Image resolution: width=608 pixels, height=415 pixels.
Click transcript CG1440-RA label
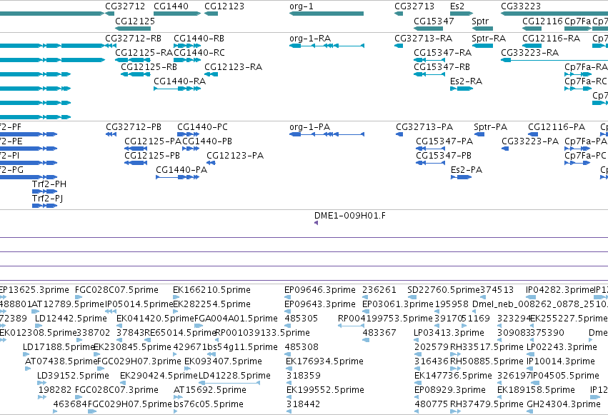tap(179, 81)
